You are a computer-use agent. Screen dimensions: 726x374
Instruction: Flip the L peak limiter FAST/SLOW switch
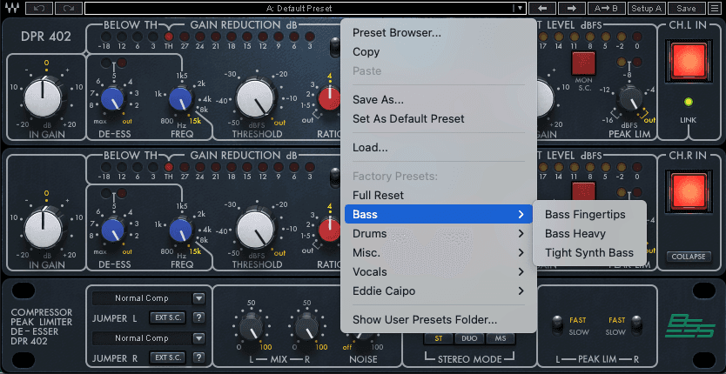coord(556,324)
